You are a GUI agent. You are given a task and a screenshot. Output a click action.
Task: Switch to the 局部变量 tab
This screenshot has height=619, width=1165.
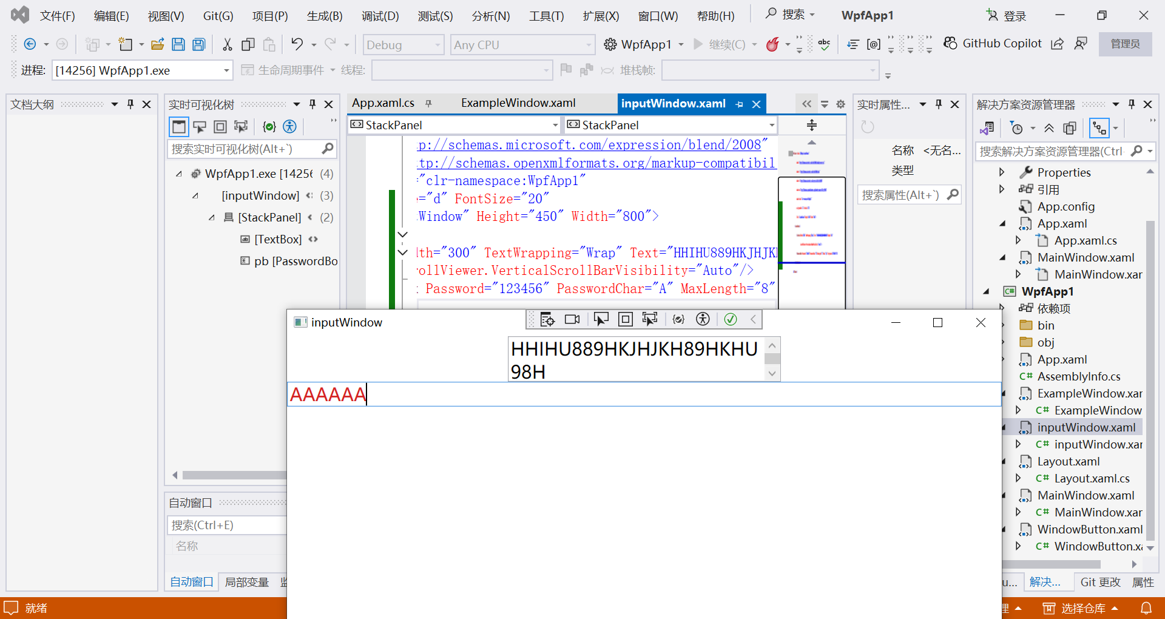click(246, 582)
